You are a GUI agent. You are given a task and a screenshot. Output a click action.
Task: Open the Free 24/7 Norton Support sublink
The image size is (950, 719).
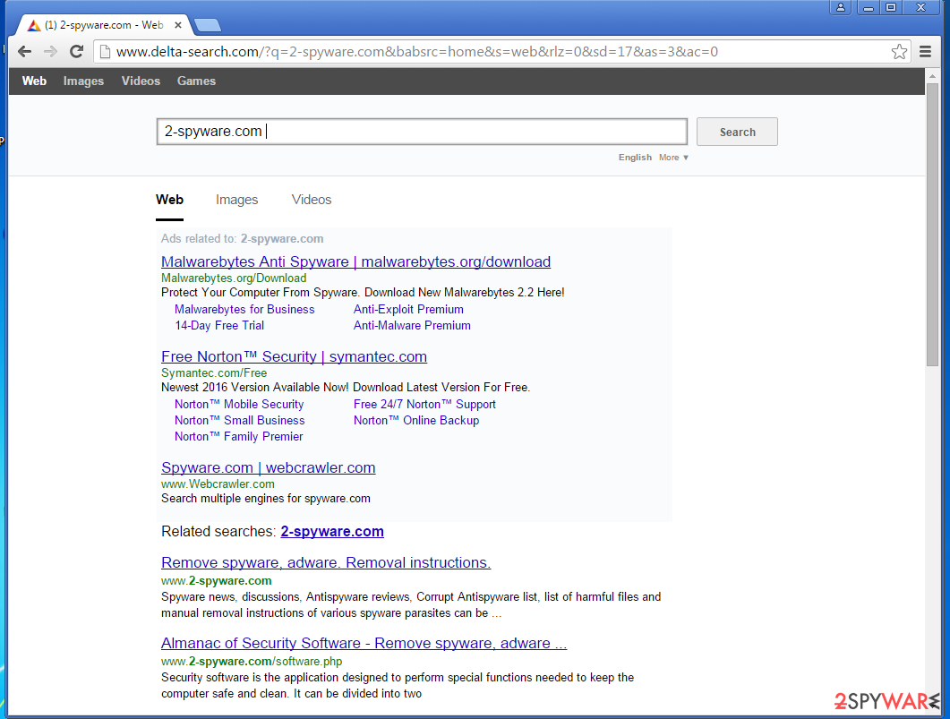[x=424, y=405]
